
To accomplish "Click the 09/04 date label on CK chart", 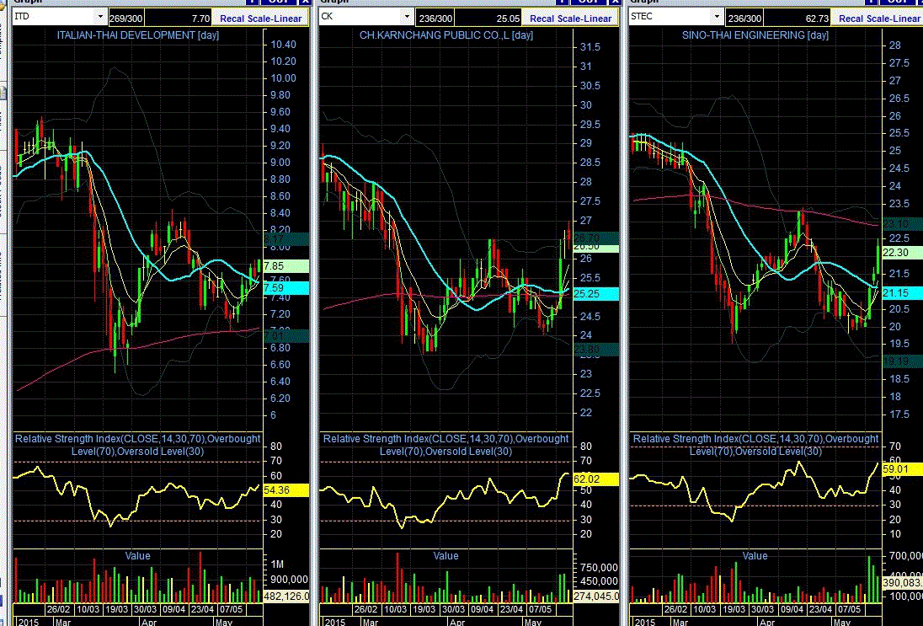I will [x=482, y=609].
